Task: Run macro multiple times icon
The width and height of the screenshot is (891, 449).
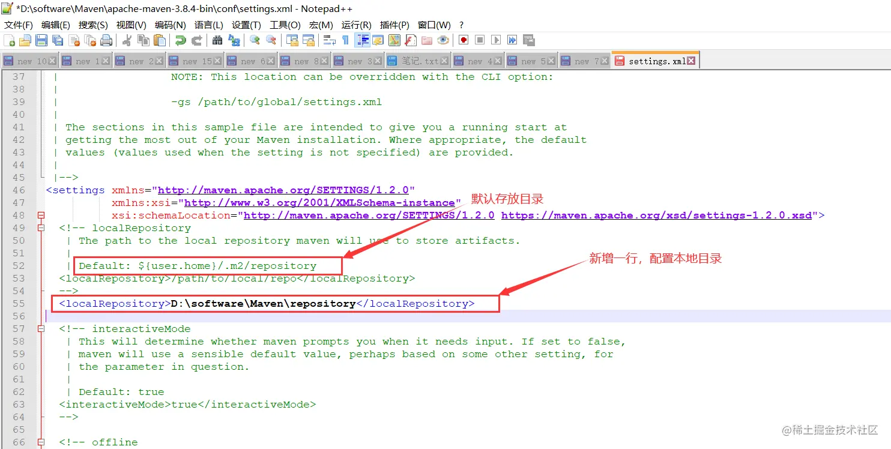Action: point(512,40)
